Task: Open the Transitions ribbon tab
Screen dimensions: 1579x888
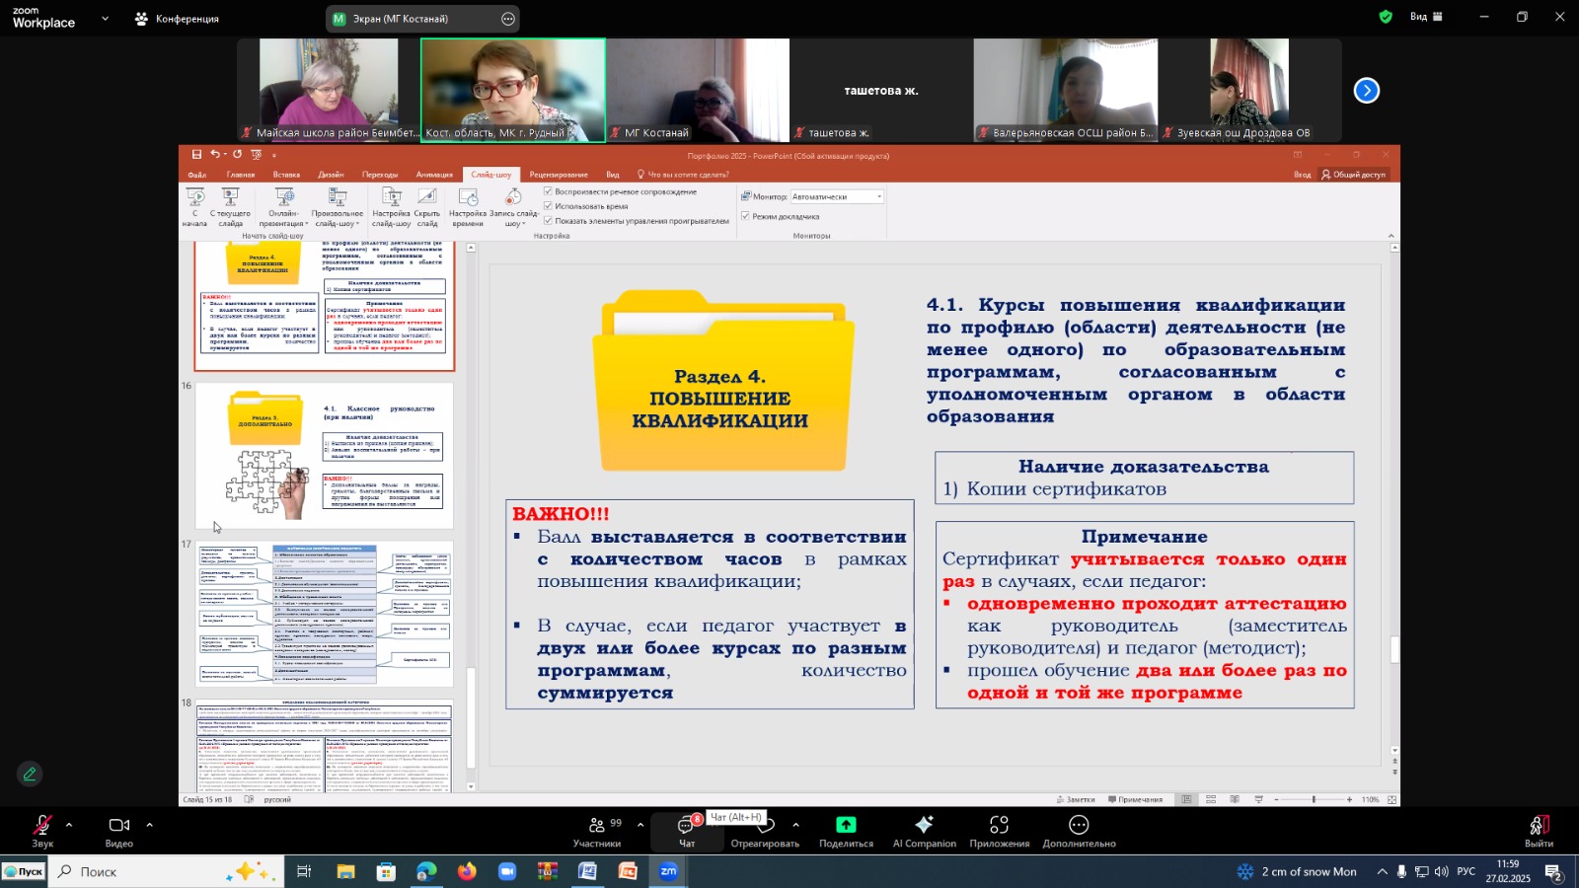Action: coord(380,175)
